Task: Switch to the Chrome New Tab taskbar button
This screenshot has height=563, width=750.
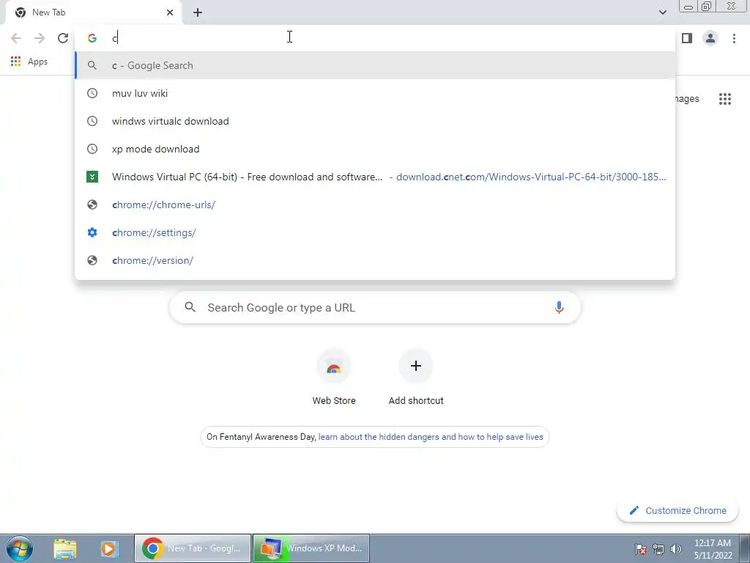Action: click(x=193, y=548)
